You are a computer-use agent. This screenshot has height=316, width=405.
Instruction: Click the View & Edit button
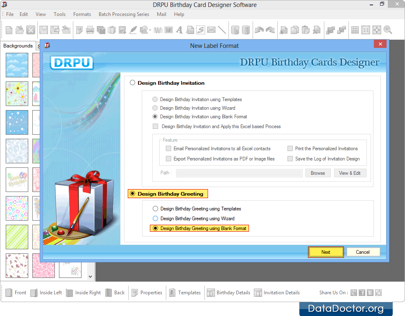pos(350,173)
